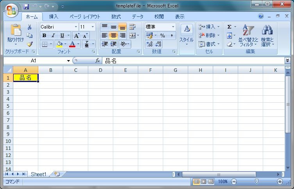This screenshot has width=294, height=189.
Task: Toggle left text alignment
Action: (105, 36)
